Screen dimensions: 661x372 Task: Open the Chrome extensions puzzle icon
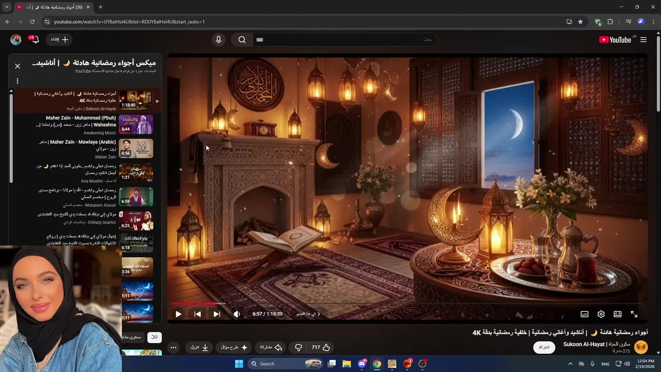tap(610, 22)
